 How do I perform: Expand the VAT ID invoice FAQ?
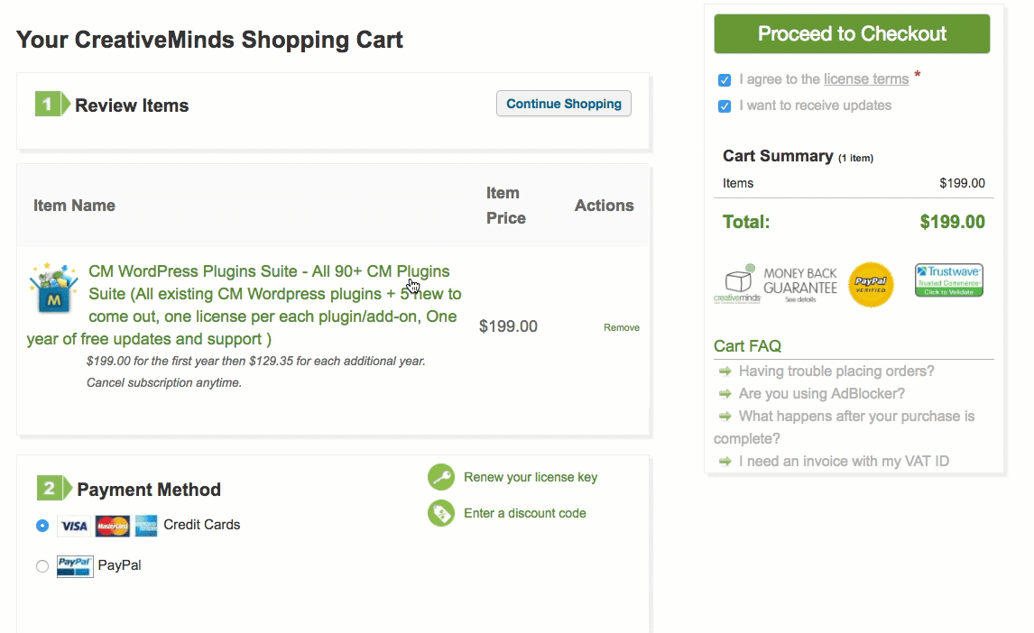tap(843, 461)
